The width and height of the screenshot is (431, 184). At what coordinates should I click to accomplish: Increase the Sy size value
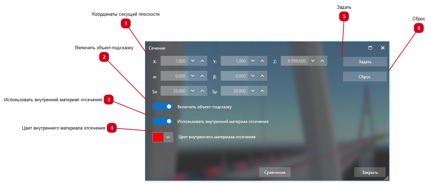click(x=263, y=91)
